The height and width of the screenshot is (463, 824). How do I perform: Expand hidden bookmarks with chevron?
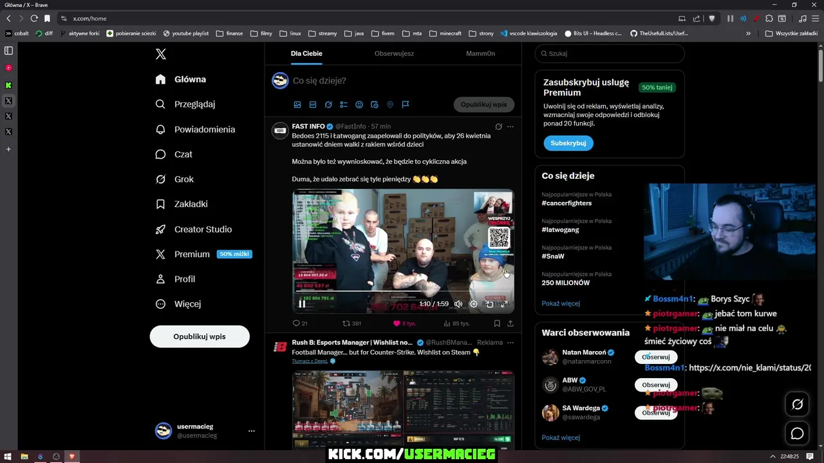pyautogui.click(x=748, y=33)
